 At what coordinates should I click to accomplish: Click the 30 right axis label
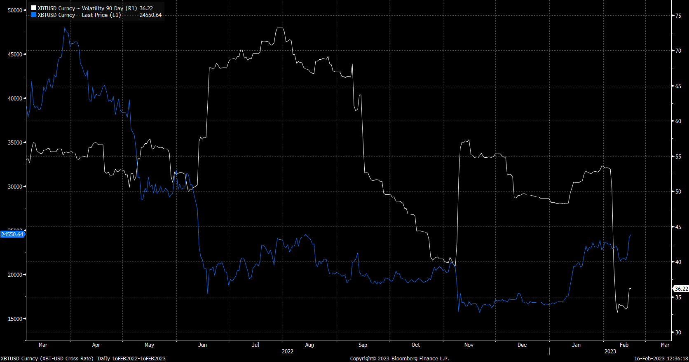point(678,332)
